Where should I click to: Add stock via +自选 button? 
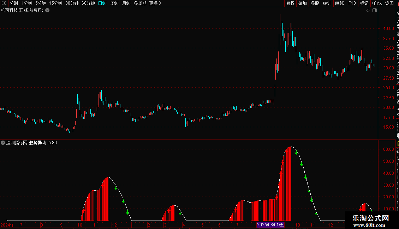click(x=377, y=3)
